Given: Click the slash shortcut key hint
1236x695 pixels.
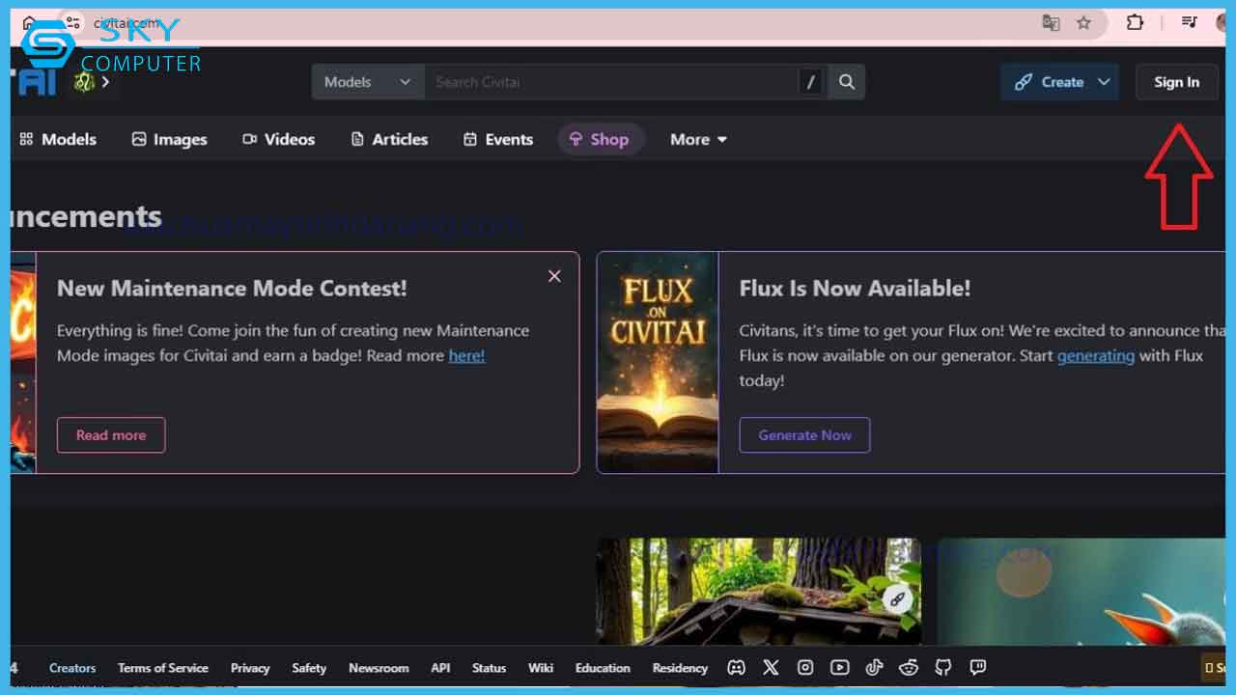Looking at the screenshot, I should tap(811, 82).
